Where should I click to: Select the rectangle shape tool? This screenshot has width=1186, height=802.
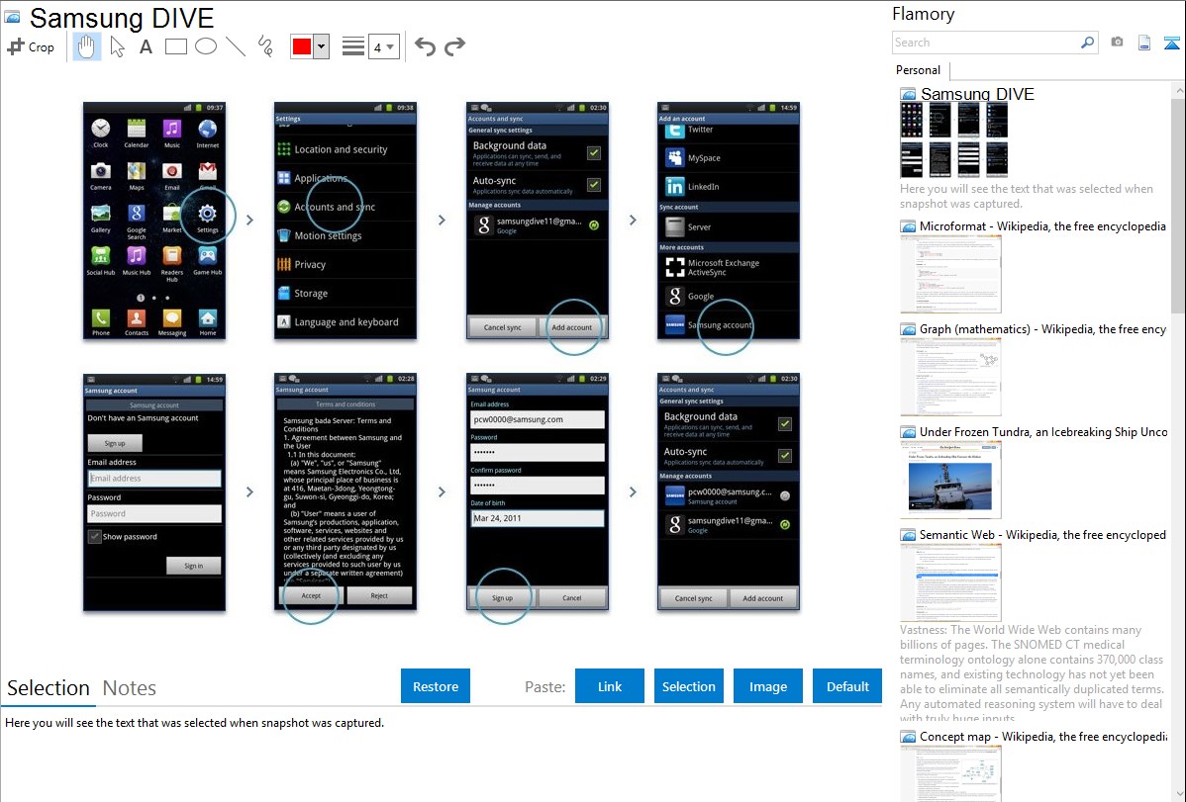(175, 46)
